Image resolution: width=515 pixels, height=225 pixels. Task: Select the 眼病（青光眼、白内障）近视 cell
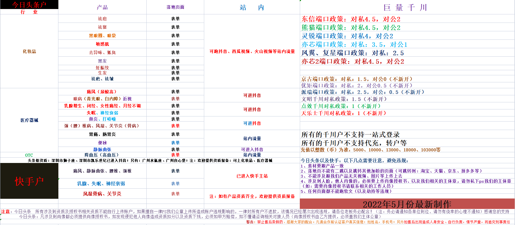[102, 99]
